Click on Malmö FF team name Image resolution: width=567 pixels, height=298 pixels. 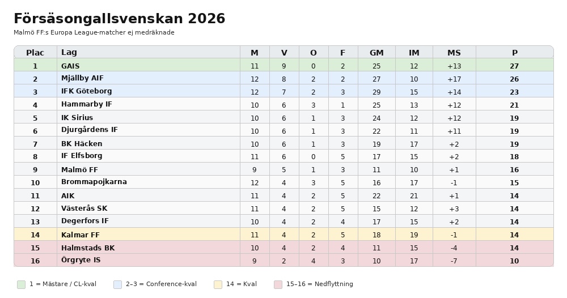tap(79, 169)
